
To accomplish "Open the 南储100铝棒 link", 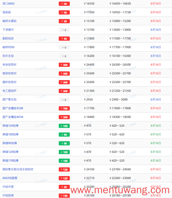I will [11, 134].
